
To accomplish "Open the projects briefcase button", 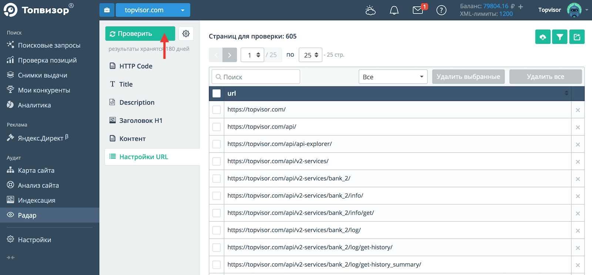I will point(107,10).
